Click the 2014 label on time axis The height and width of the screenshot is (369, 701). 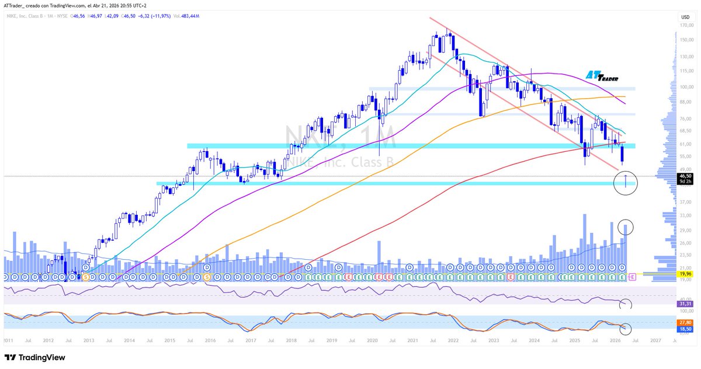click(x=129, y=340)
